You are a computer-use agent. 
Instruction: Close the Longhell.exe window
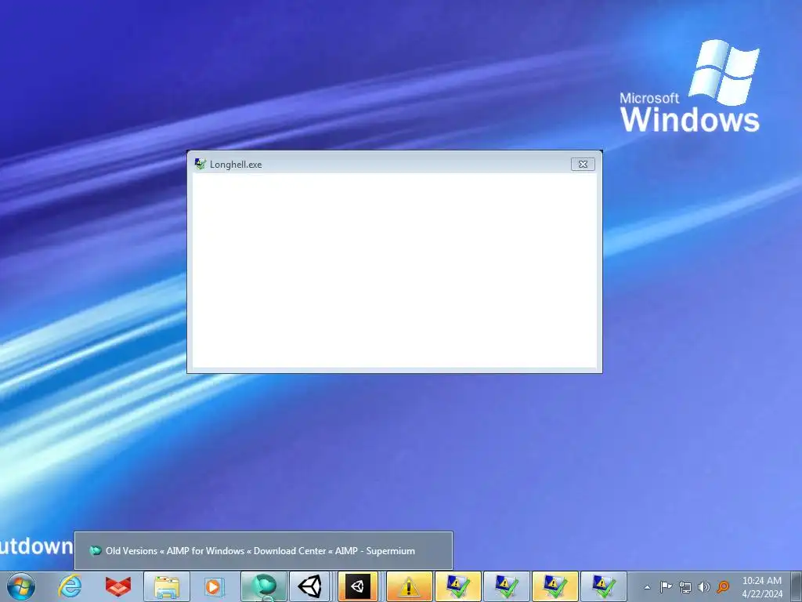pos(583,164)
